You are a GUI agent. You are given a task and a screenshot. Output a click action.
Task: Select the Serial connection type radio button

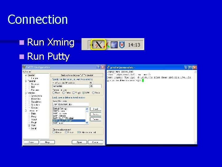(x=93, y=93)
